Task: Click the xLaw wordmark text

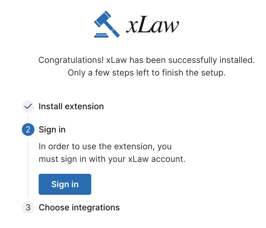Action: tap(152, 25)
